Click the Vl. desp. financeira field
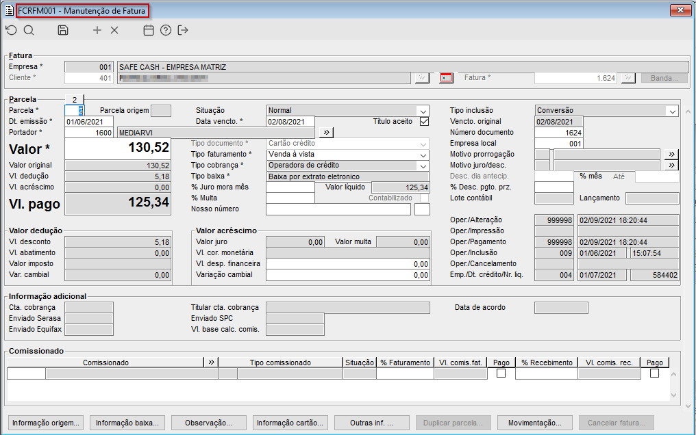The width and height of the screenshot is (696, 435). (348, 264)
